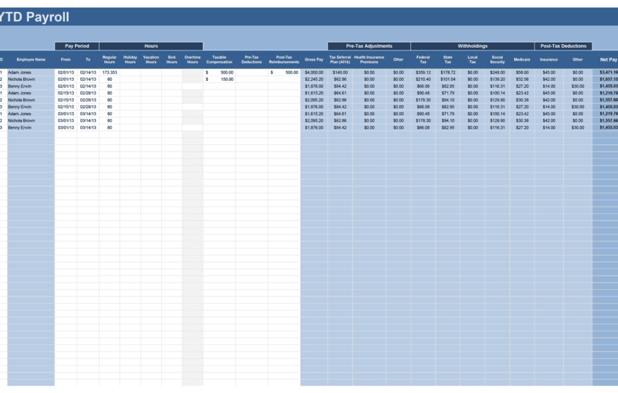Select the Hours section header
This screenshot has height=393, width=618.
(x=151, y=46)
